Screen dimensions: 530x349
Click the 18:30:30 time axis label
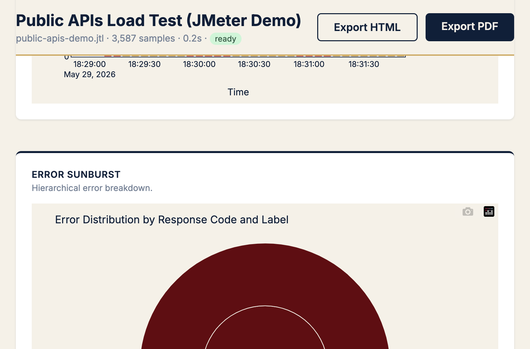point(254,64)
